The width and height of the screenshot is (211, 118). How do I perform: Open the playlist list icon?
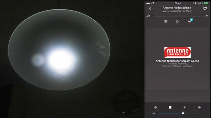[166, 21]
